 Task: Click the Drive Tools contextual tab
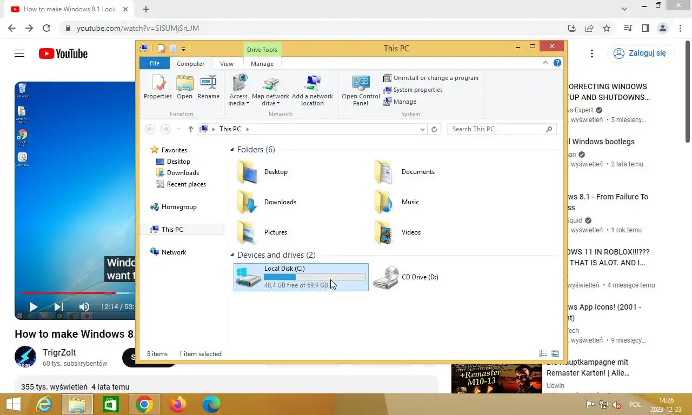click(x=262, y=50)
